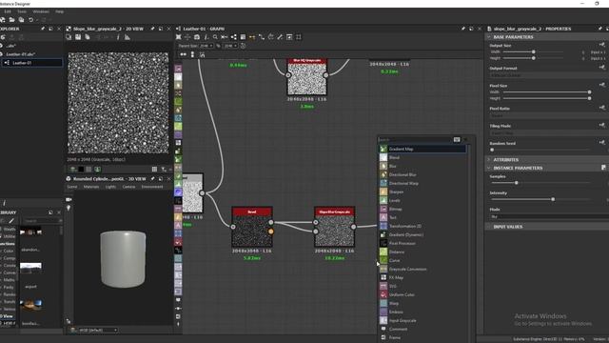Viewport: 609px width, 343px height.
Task: Click the Uniform Color node icon
Action: click(x=383, y=294)
